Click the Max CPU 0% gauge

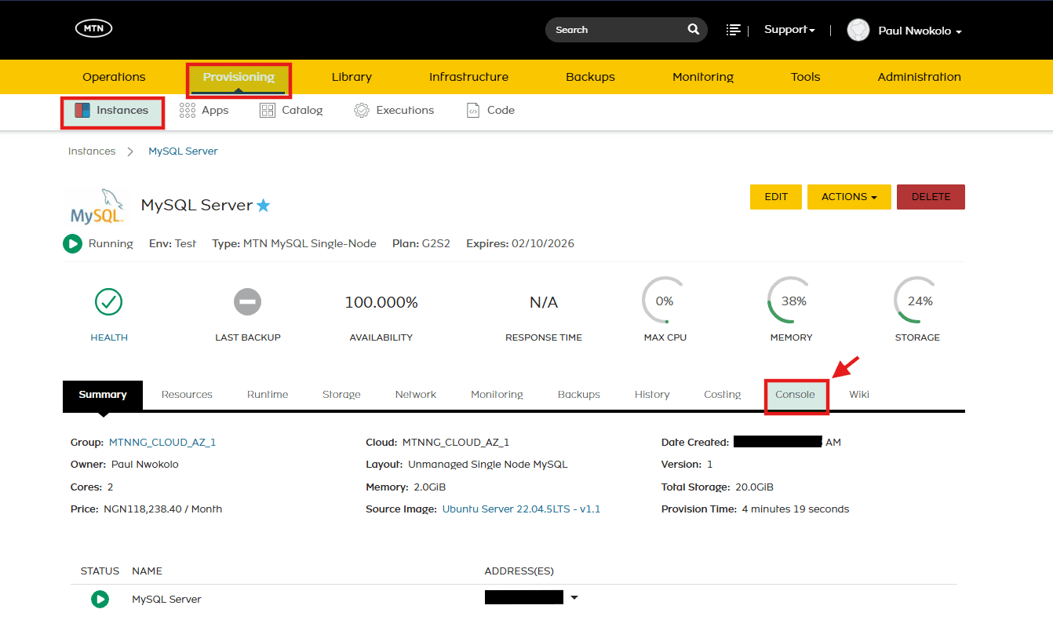point(665,301)
